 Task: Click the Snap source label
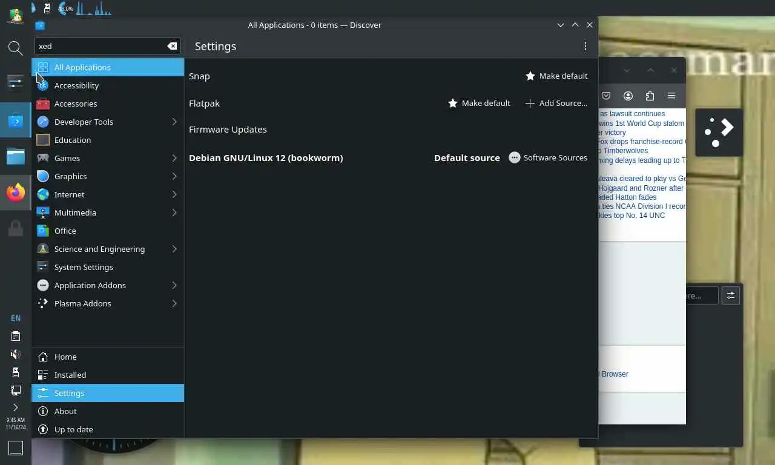coord(199,76)
